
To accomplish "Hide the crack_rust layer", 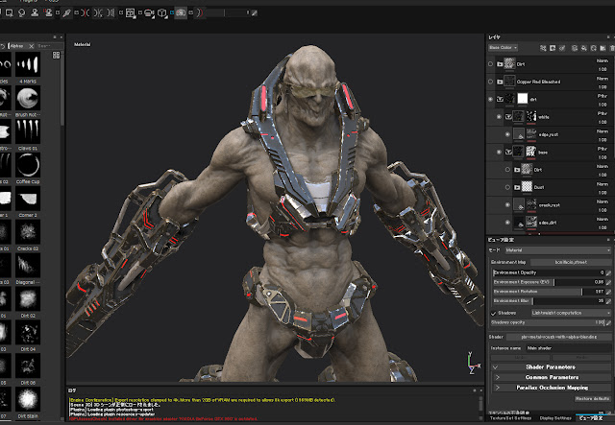I will click(x=507, y=205).
